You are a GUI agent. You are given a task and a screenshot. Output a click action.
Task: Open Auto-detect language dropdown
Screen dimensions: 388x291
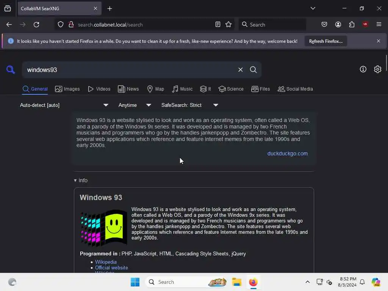click(64, 105)
